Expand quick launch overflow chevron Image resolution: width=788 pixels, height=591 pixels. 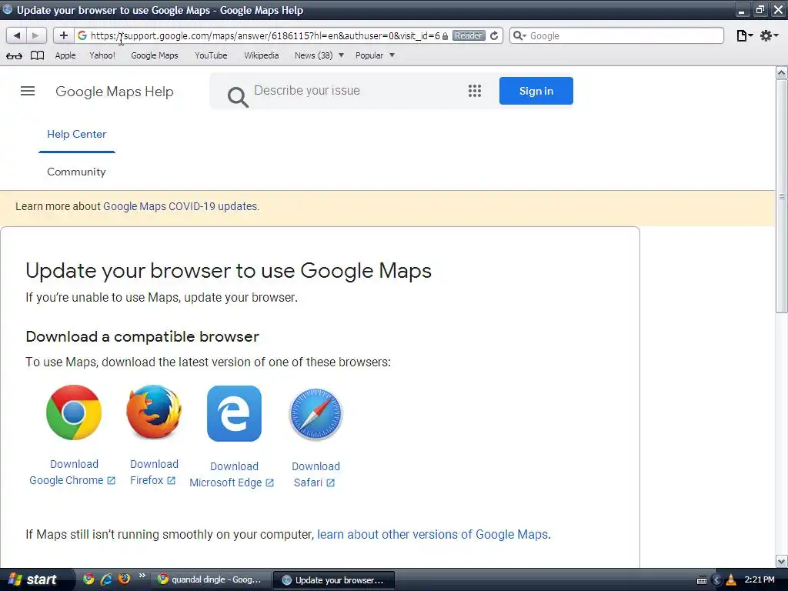click(142, 576)
